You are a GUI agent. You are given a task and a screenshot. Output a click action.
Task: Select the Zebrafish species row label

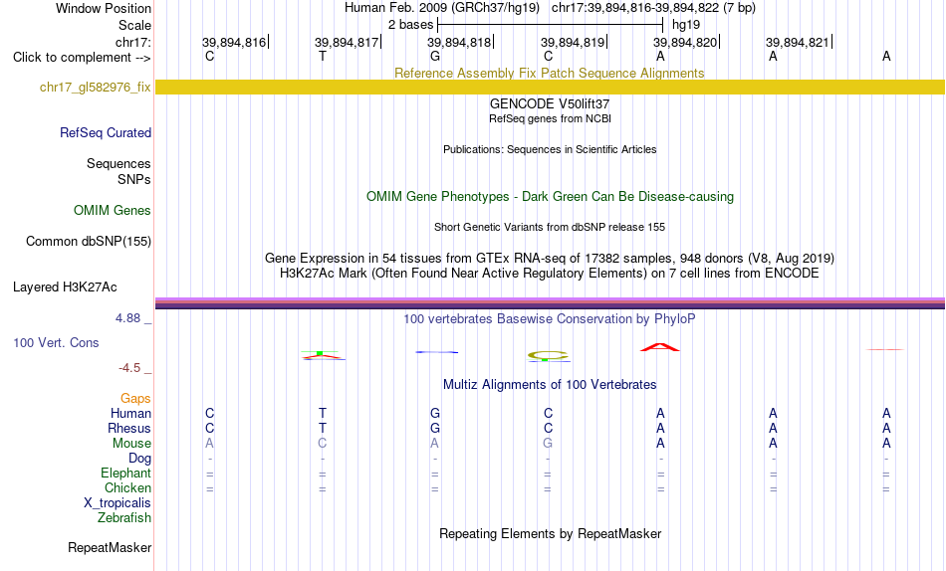(x=124, y=517)
